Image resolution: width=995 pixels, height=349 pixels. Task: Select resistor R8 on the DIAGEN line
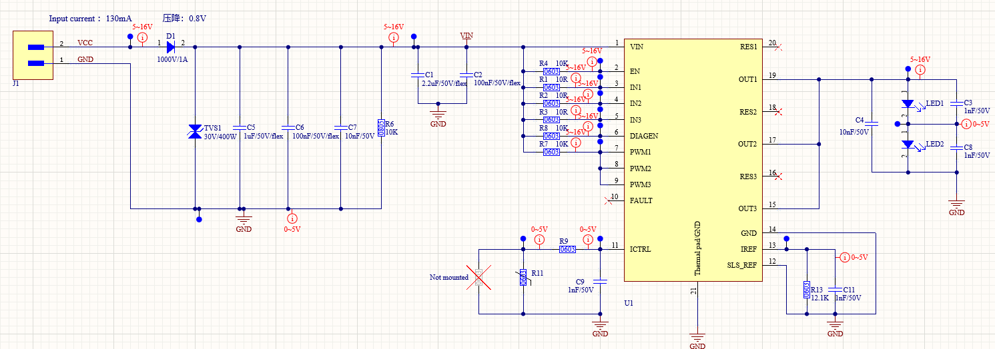pyautogui.click(x=551, y=136)
